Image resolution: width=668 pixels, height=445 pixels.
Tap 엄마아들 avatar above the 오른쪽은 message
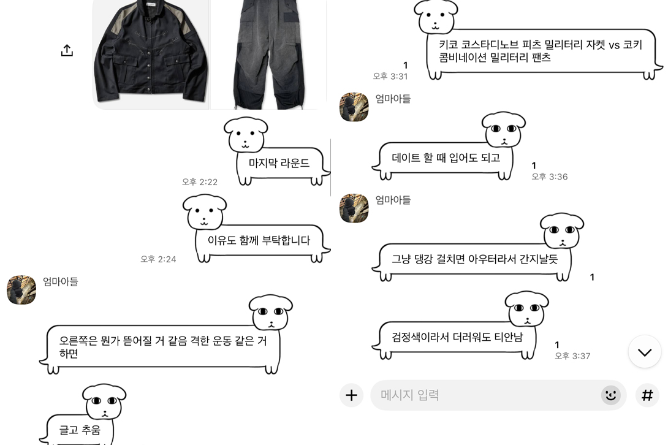pyautogui.click(x=21, y=290)
